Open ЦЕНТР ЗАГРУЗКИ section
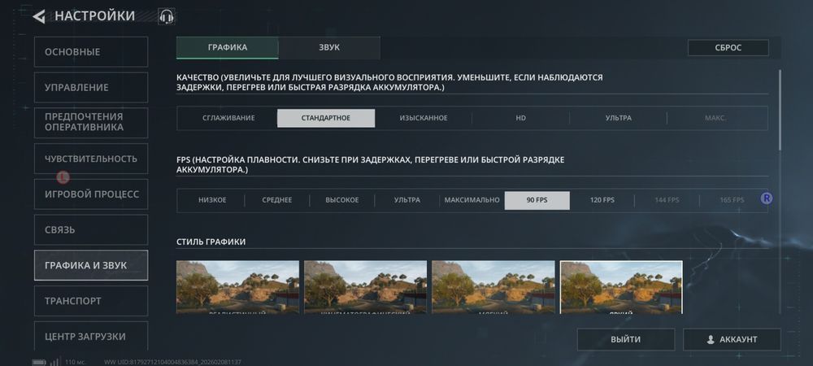This screenshot has width=813, height=366. pyautogui.click(x=91, y=336)
